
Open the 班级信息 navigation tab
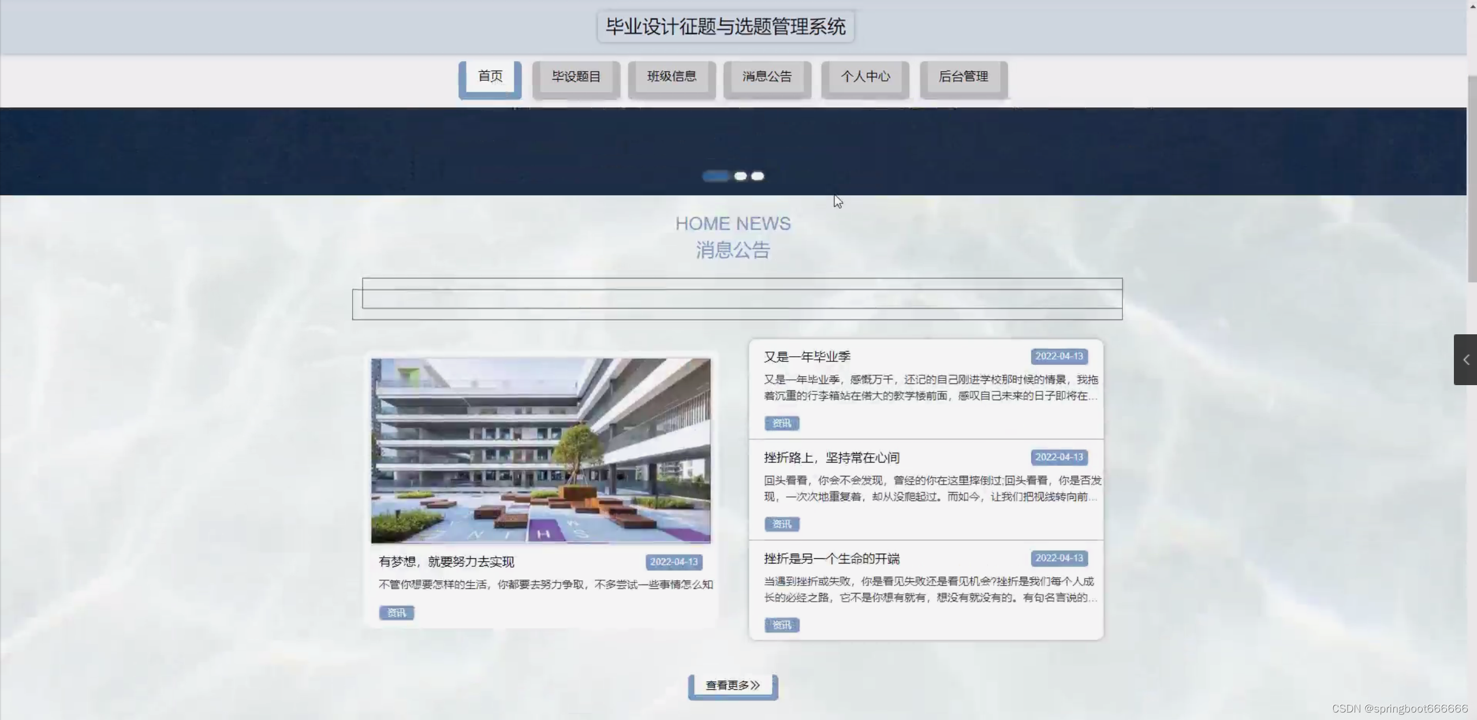click(672, 76)
